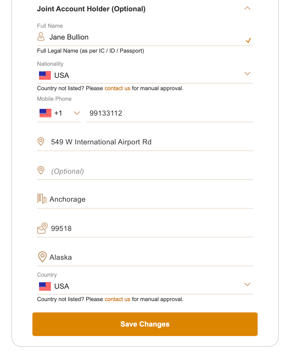Screen dimensions: 289x353
Task: Collapse the Joint Account Holder section
Action: 247,8
